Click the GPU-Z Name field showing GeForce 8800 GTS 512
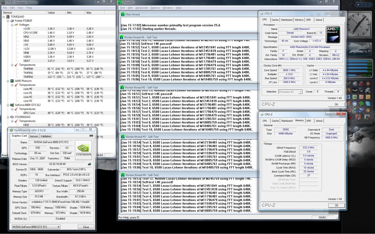 51,142
